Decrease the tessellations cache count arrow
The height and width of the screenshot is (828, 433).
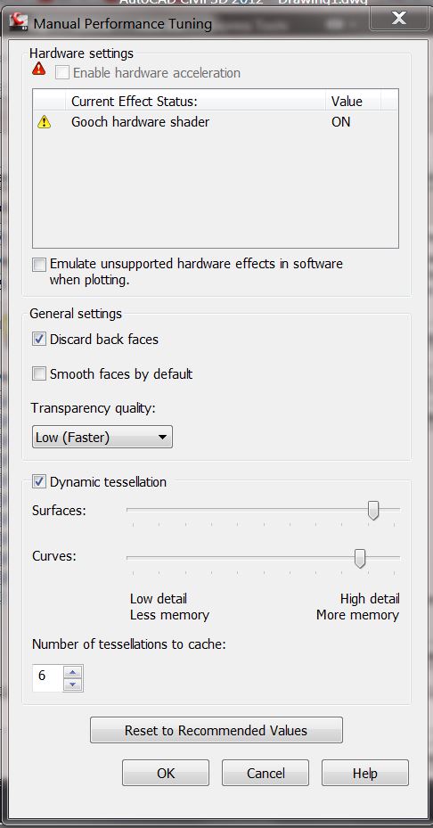click(73, 685)
